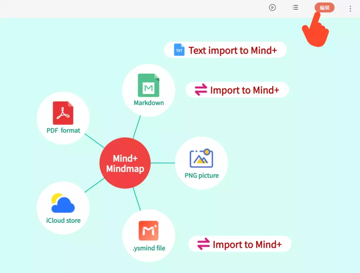Screen dimensions: 360x273
Task: Select the central Mind+ Mindmap node
Action: point(125,163)
